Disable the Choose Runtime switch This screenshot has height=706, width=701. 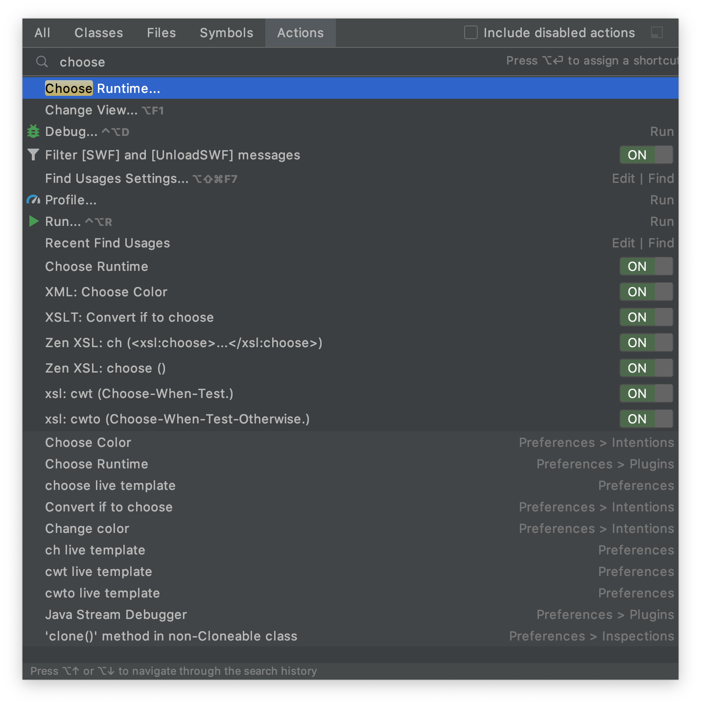coord(646,266)
